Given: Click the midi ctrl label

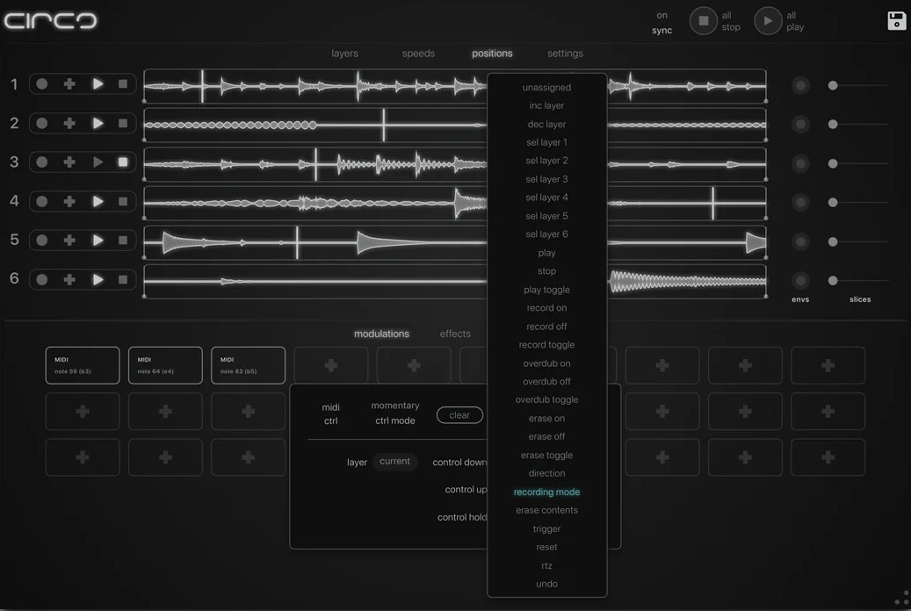Looking at the screenshot, I should 330,414.
